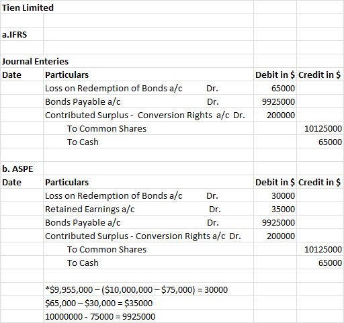The image size is (344, 323).
Task: Select ASPE 'Loss on Redemption of Bonds a/c' cell
Action: point(148,195)
